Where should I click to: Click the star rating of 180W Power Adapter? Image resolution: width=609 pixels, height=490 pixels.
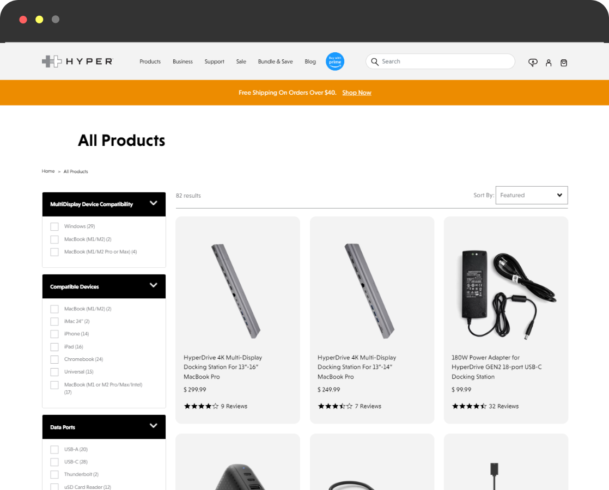point(469,406)
